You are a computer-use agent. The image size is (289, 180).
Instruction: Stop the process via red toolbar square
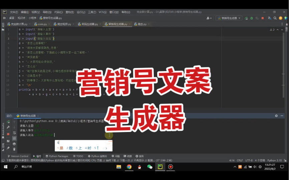pos(263,18)
